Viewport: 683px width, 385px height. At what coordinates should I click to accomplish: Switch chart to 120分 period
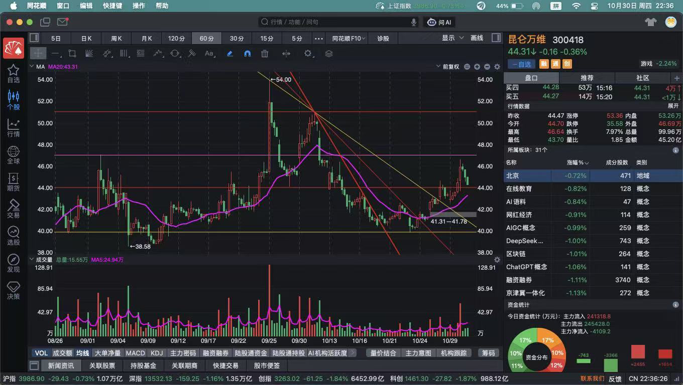pyautogui.click(x=176, y=38)
